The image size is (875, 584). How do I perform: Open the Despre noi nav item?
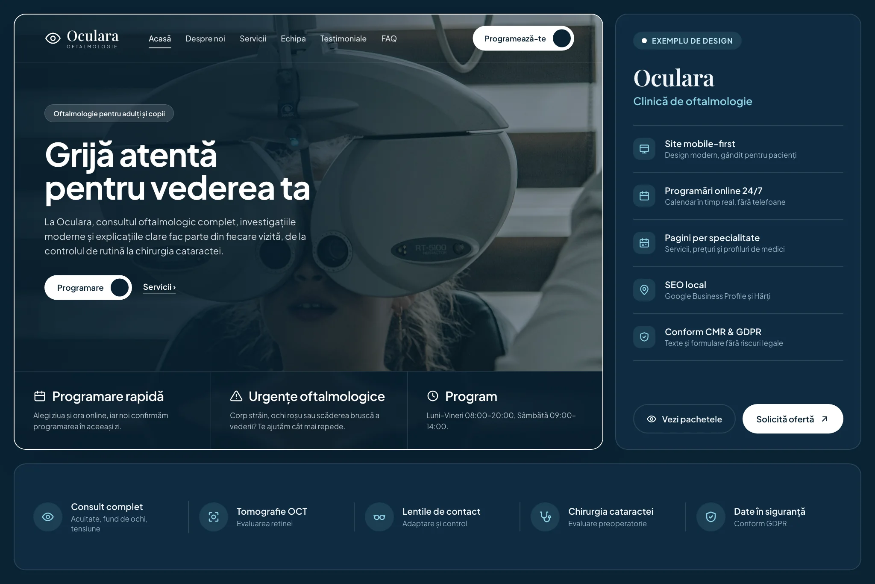click(205, 38)
